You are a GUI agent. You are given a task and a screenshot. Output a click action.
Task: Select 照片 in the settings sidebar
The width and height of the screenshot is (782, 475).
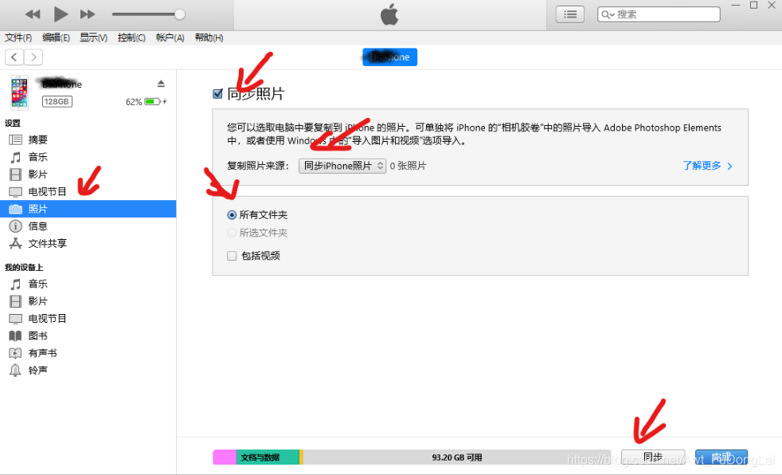tap(88, 209)
